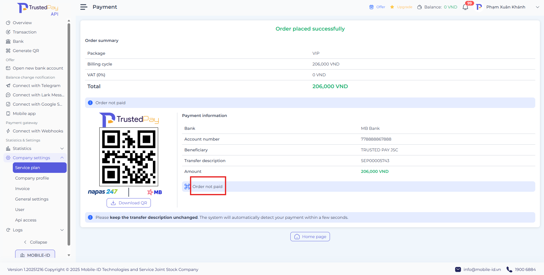Click the email envelope icon in footer
Screen dimensions: 544x275
pos(458,269)
